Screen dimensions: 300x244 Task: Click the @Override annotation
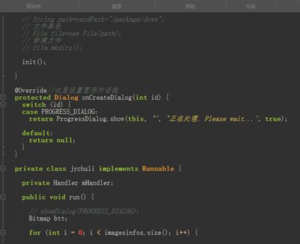pos(30,90)
